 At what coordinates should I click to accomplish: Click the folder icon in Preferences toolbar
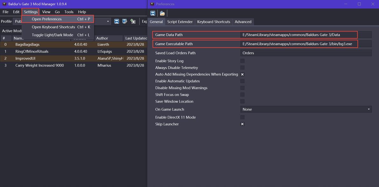pos(162,13)
